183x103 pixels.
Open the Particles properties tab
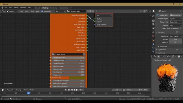coord(153,48)
